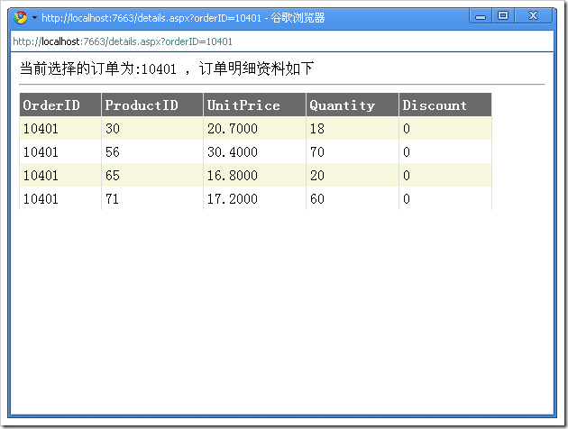Select the Quantity column header
The width and height of the screenshot is (568, 429).
(x=342, y=105)
